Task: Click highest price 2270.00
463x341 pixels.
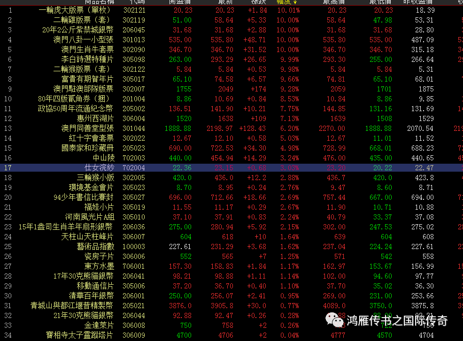Action: point(332,129)
